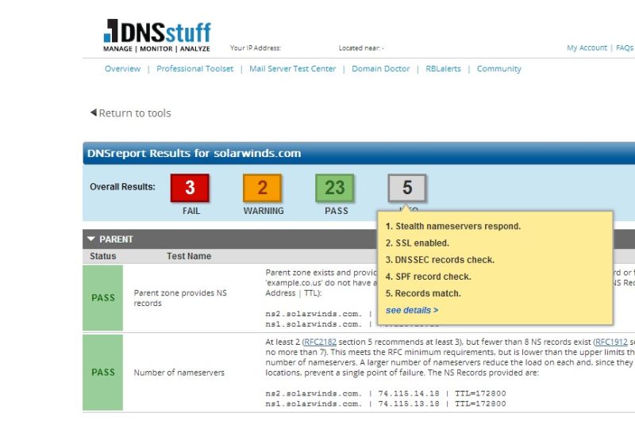
Task: Click 'Overall Results:' label
Action: tap(122, 187)
